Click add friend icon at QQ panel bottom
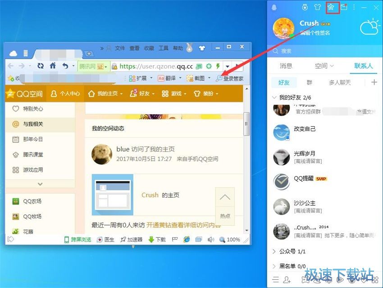The image size is (383, 288). pyautogui.click(x=287, y=280)
